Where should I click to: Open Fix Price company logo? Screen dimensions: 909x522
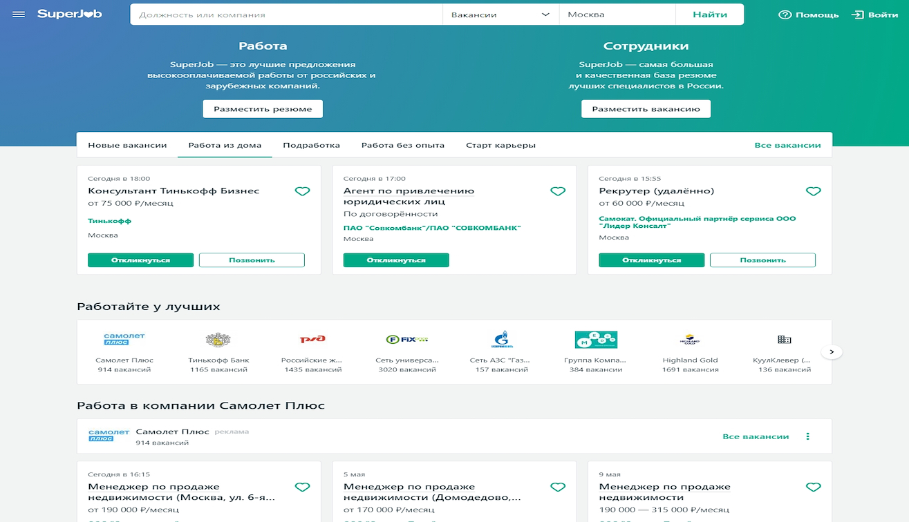point(407,340)
